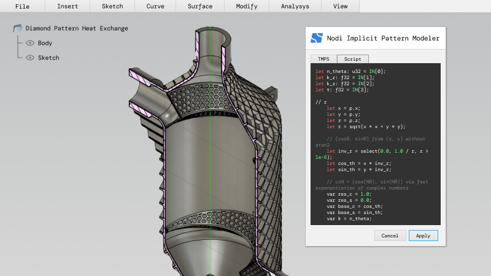491x276 pixels.
Task: Open the Analysys menu
Action: (x=295, y=6)
